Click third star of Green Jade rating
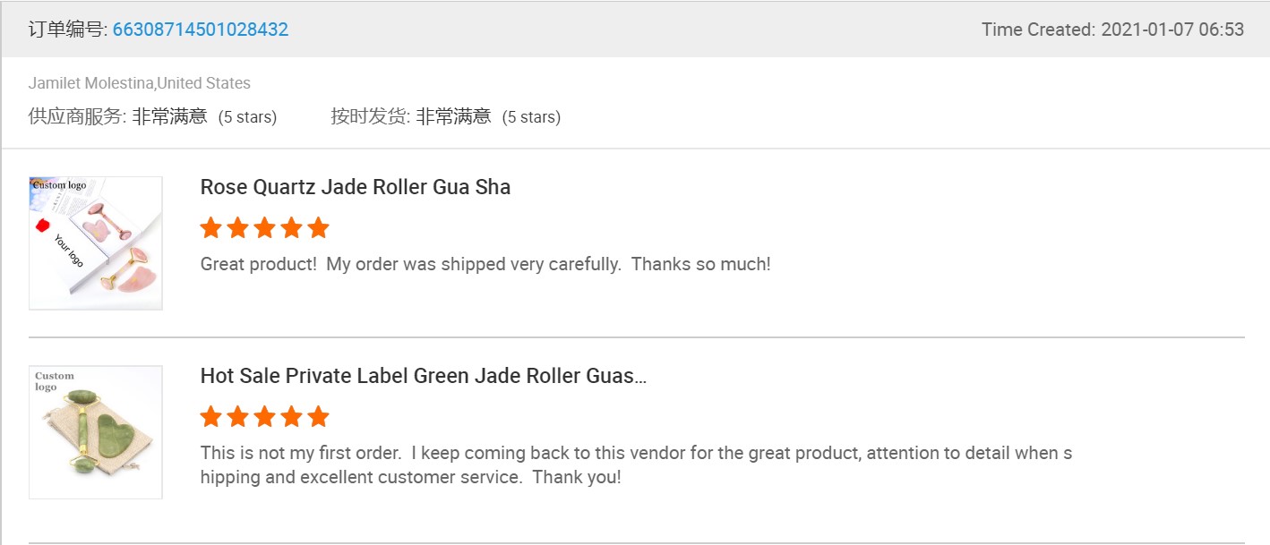Image resolution: width=1270 pixels, height=545 pixels. (x=265, y=417)
